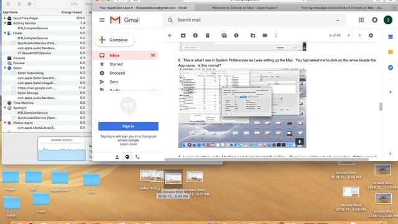Select Power desktop folder
This screenshot has height=224, width=398.
(x=11, y=180)
